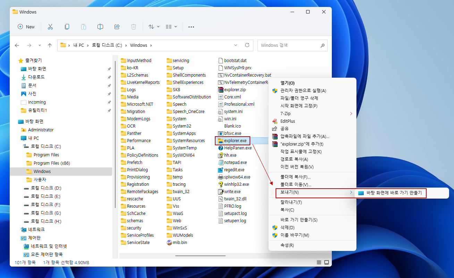Select the explorer.zip archive

point(232,90)
